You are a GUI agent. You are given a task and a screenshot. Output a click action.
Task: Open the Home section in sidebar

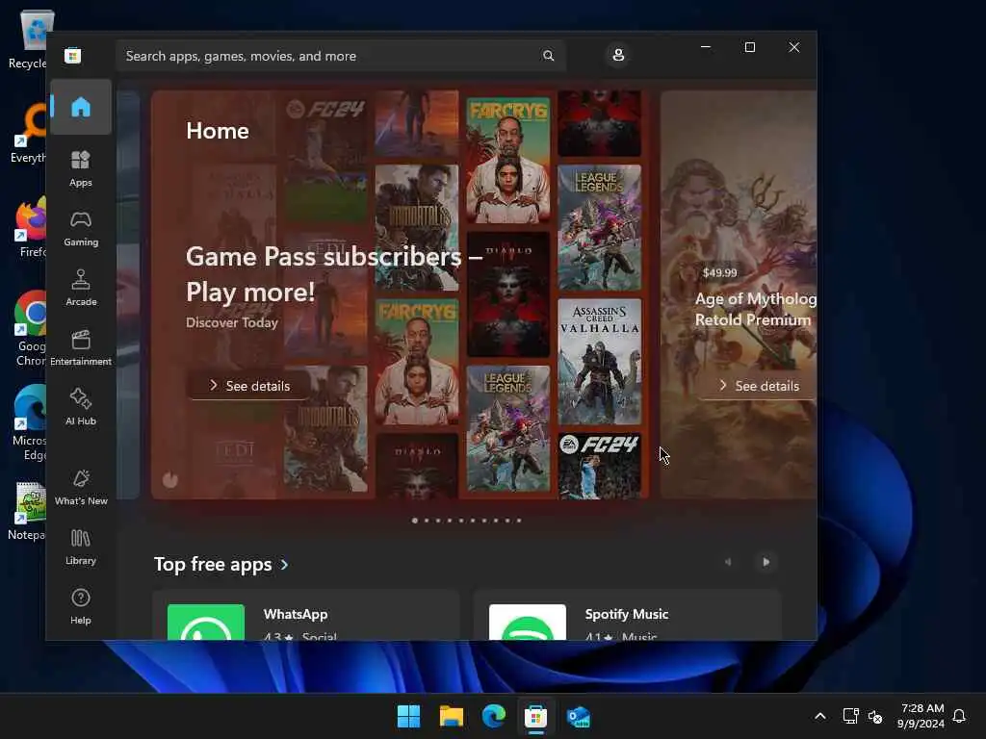point(81,108)
